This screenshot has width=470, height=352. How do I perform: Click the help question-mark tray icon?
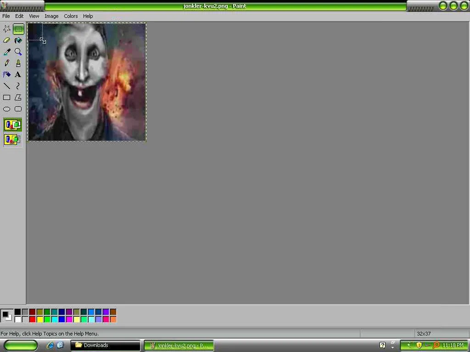pos(382,346)
